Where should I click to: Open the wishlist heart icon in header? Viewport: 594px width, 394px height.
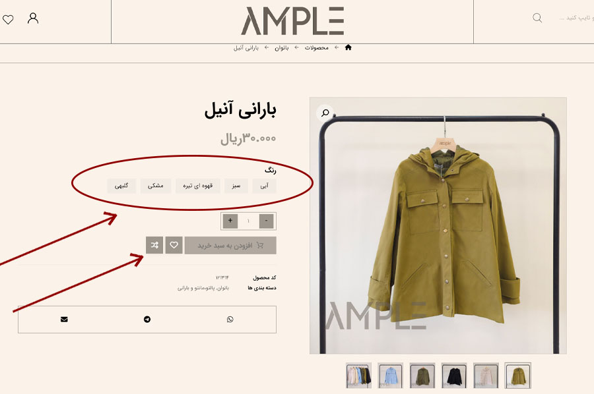coord(8,19)
